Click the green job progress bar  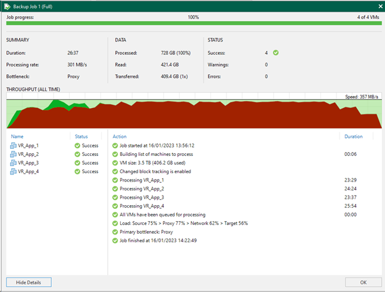click(x=194, y=23)
